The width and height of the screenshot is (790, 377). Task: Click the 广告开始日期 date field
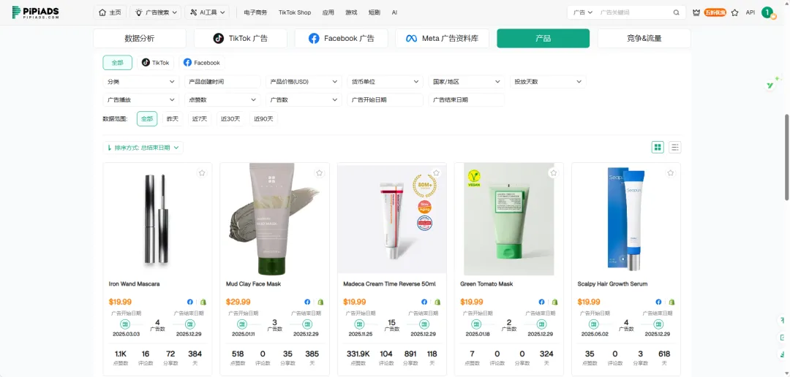(385, 99)
